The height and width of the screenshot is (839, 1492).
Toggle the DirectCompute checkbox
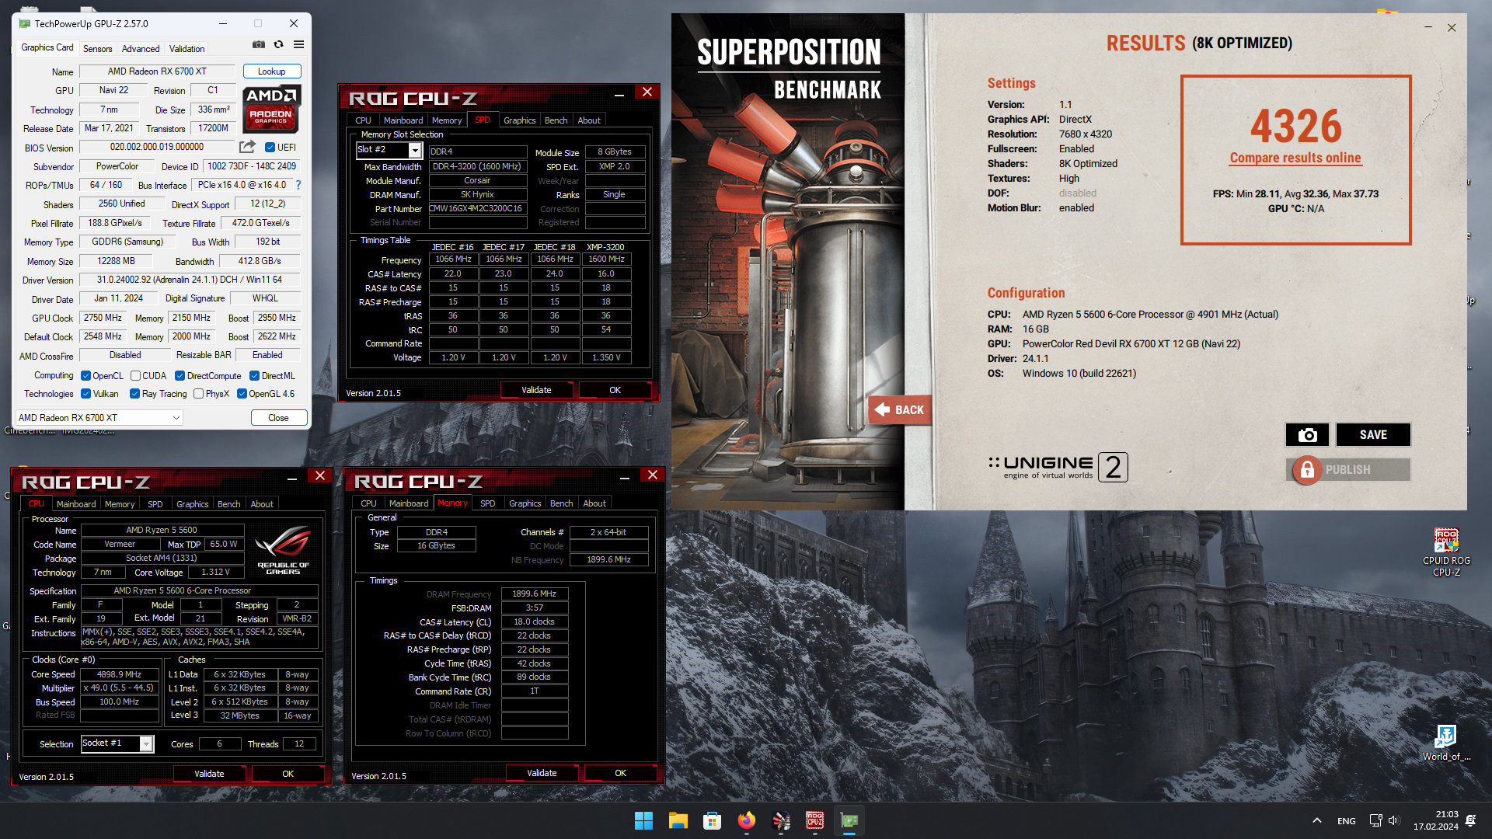180,376
